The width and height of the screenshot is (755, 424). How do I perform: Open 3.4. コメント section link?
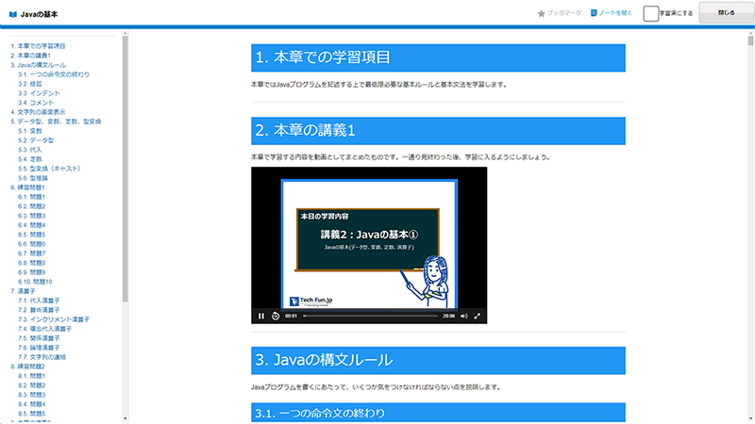click(x=36, y=103)
